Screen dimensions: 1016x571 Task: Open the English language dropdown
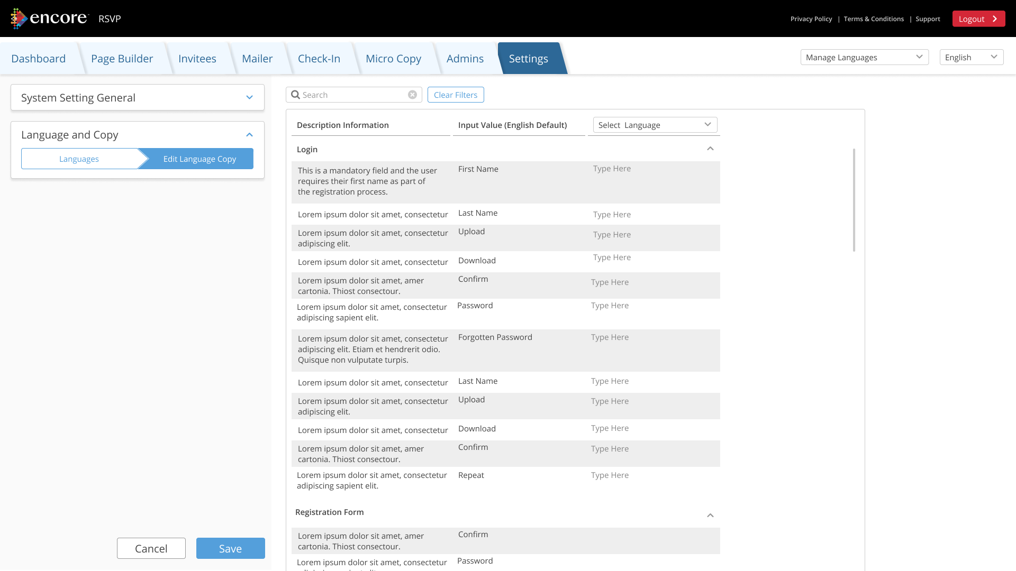click(x=971, y=58)
